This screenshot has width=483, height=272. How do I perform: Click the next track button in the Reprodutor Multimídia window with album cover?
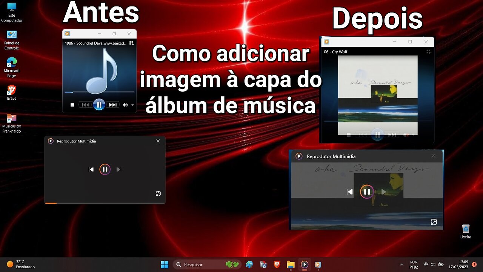point(384,192)
